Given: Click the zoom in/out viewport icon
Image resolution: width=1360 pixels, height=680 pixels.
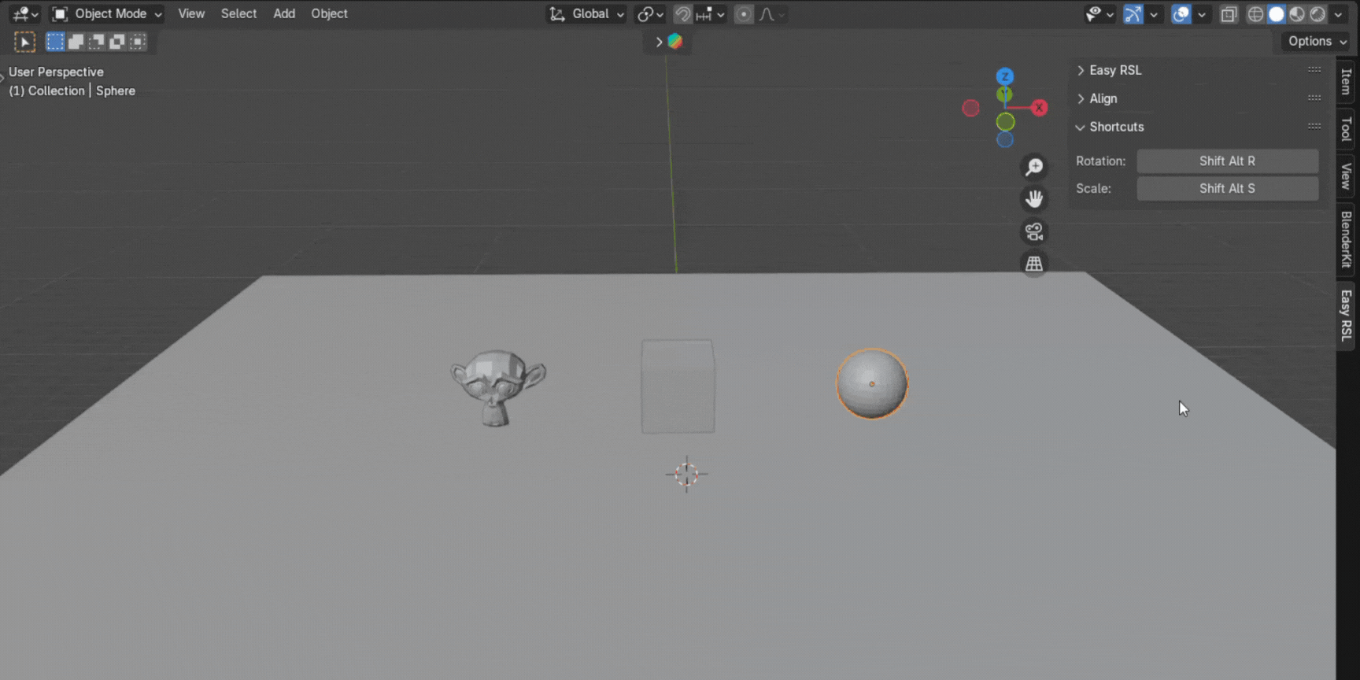Looking at the screenshot, I should click(x=1034, y=167).
